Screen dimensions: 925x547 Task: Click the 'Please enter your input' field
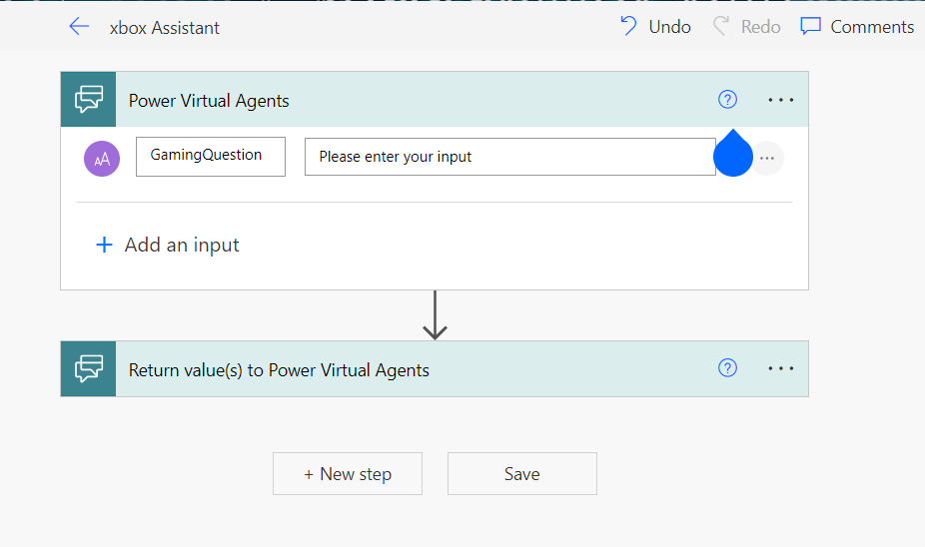pyautogui.click(x=509, y=157)
